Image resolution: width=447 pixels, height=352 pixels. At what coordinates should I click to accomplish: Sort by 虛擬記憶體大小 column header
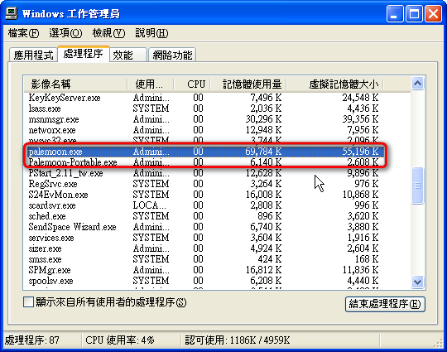[334, 84]
